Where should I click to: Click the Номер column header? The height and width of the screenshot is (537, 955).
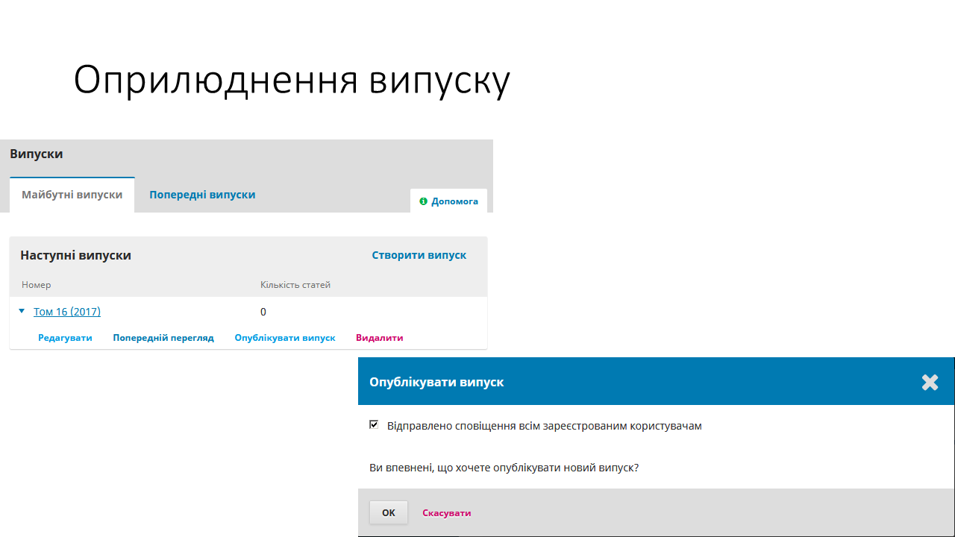pyautogui.click(x=37, y=285)
